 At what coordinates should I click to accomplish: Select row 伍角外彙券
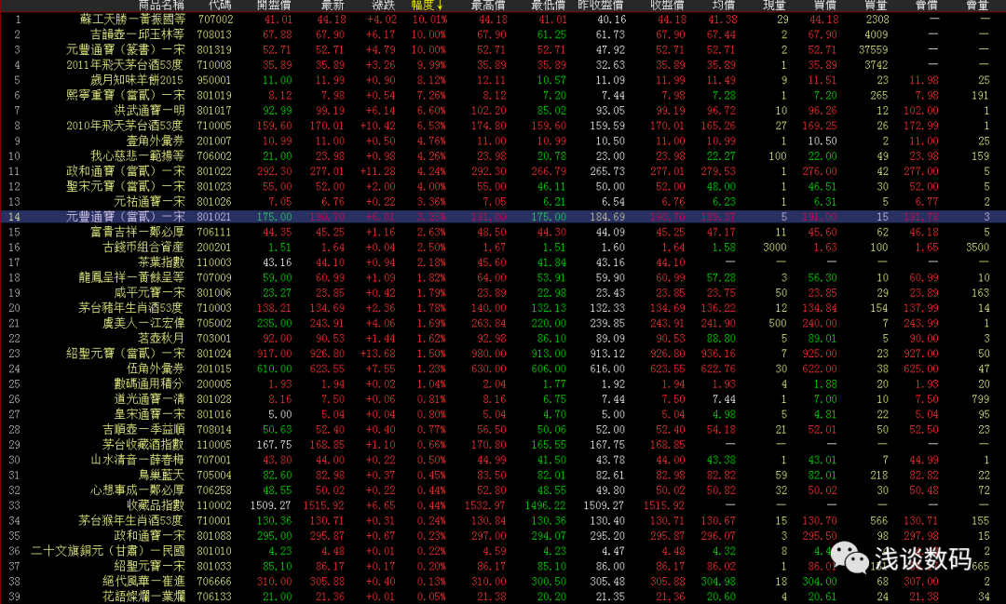[503, 369]
